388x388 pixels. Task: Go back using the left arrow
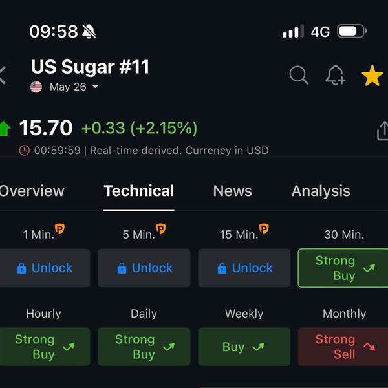(x=3, y=75)
